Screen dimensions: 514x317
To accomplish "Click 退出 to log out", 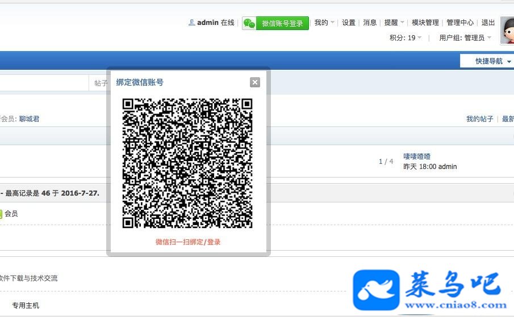I will click(x=488, y=23).
